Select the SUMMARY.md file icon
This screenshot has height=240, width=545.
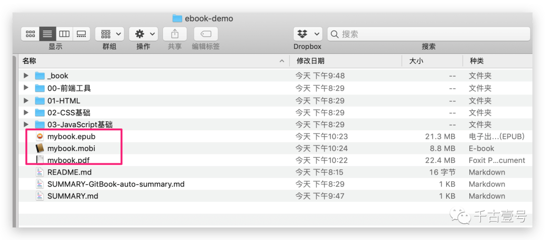pos(40,196)
